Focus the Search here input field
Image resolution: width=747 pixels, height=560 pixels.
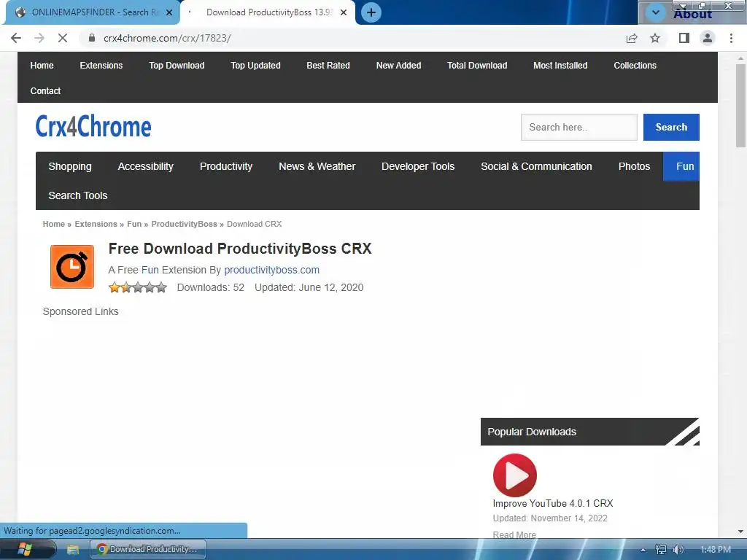(578, 127)
